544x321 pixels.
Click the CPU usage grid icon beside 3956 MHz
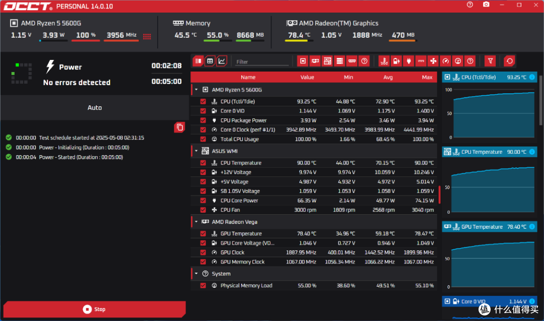click(147, 36)
